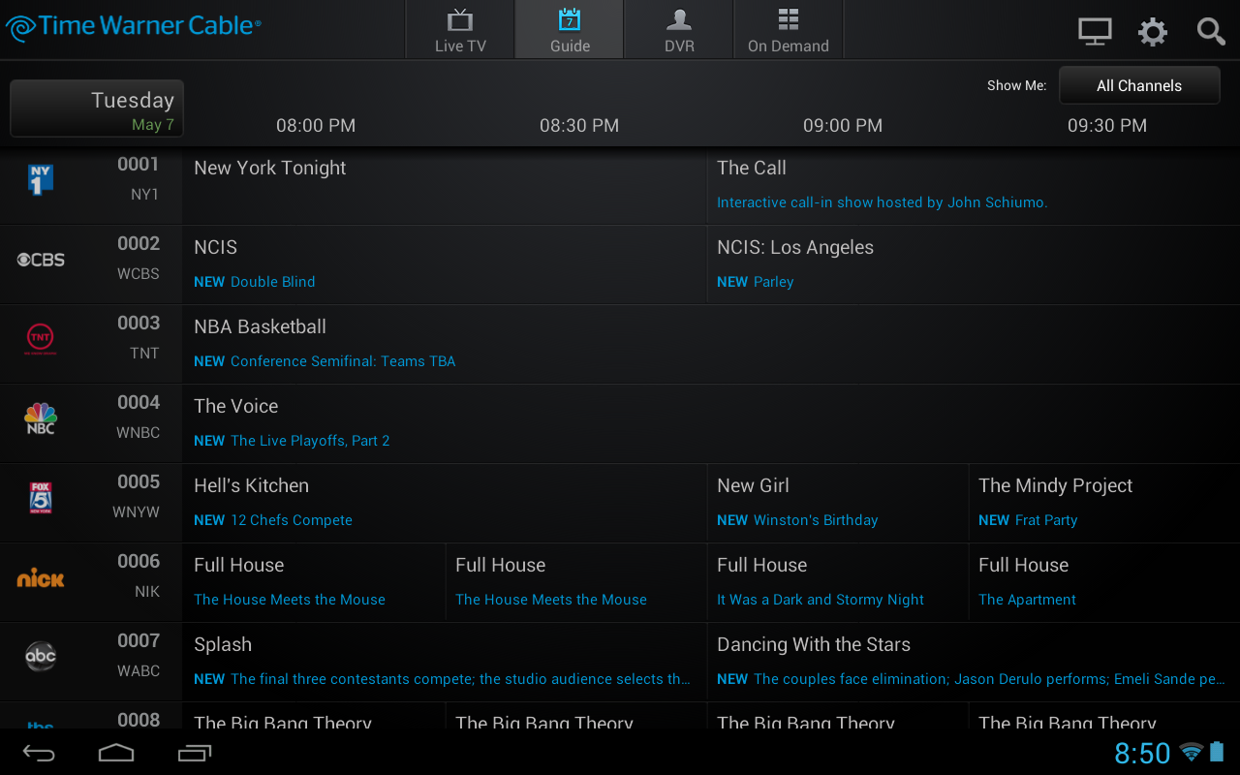Open Full House The Apartment listing

pos(1104,583)
